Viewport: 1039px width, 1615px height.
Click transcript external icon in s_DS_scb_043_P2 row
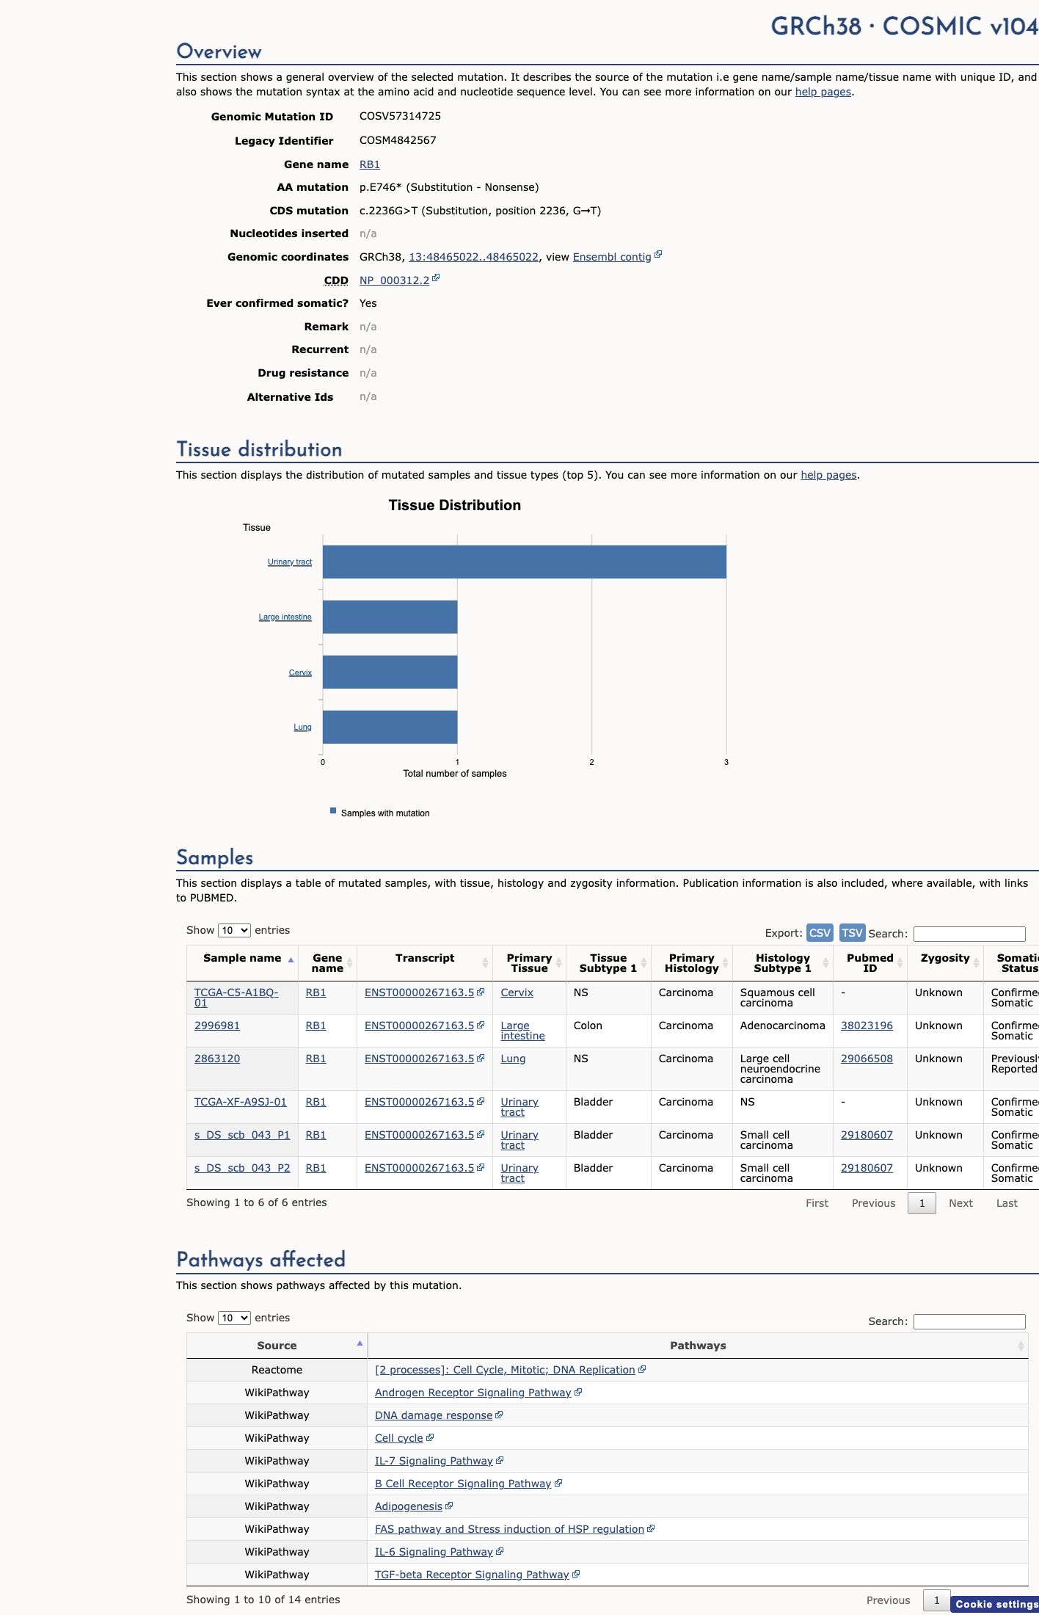pos(481,1167)
